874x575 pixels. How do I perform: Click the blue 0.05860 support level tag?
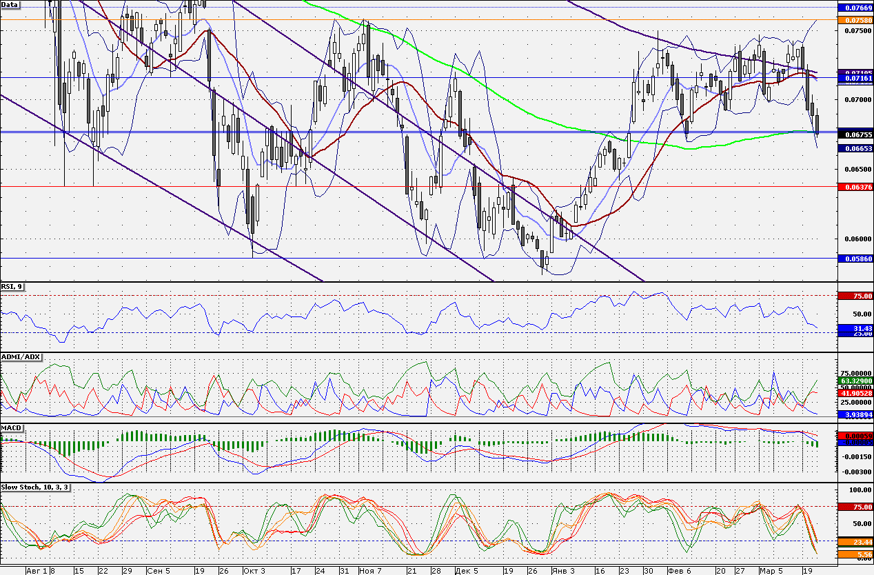855,259
